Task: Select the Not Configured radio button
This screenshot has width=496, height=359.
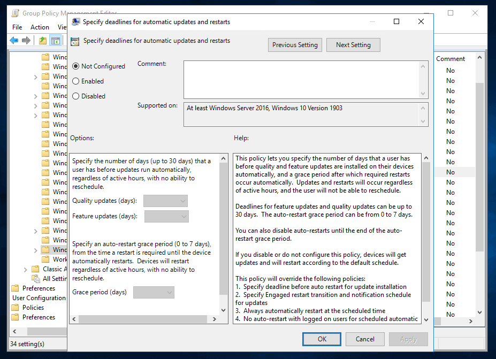Action: (x=75, y=66)
